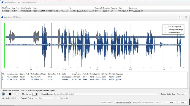Click the Close button in RTP Player
This screenshot has height=106, width=190.
(x=171, y=102)
